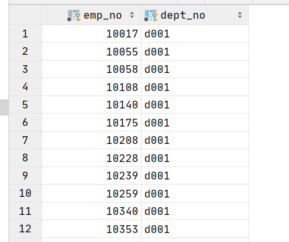Select row number 11 header
This screenshot has height=242, width=289.
(25, 211)
